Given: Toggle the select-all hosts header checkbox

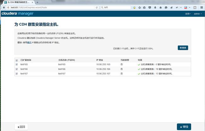Looking at the screenshot, I should point(17,60).
